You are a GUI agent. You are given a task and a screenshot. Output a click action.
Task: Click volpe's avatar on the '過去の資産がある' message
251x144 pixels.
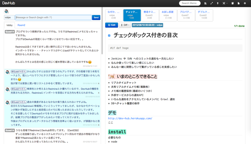point(7,103)
